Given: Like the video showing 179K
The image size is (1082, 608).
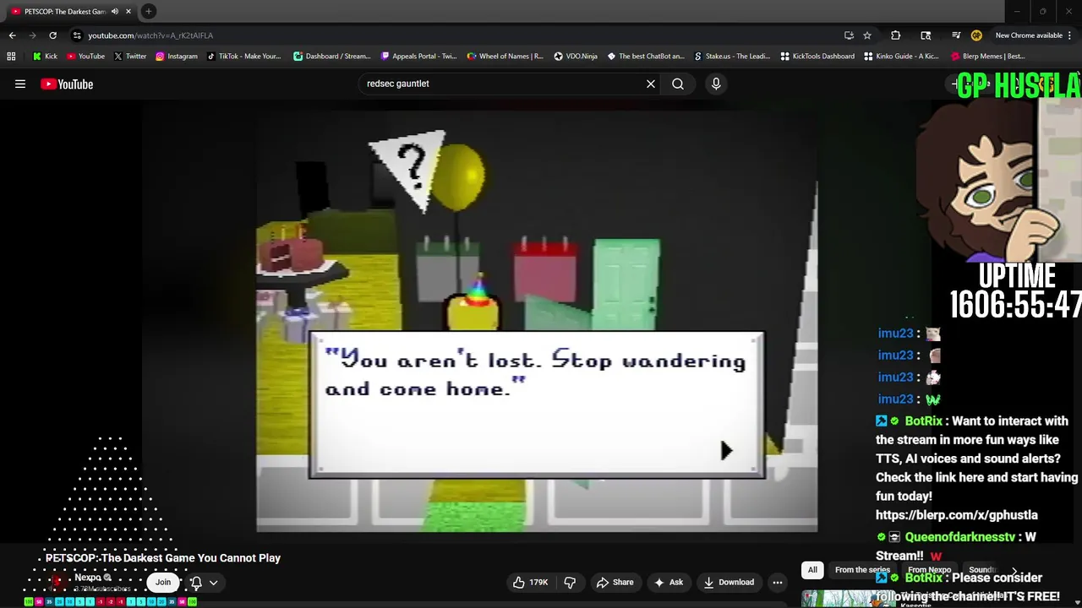Looking at the screenshot, I should [530, 582].
